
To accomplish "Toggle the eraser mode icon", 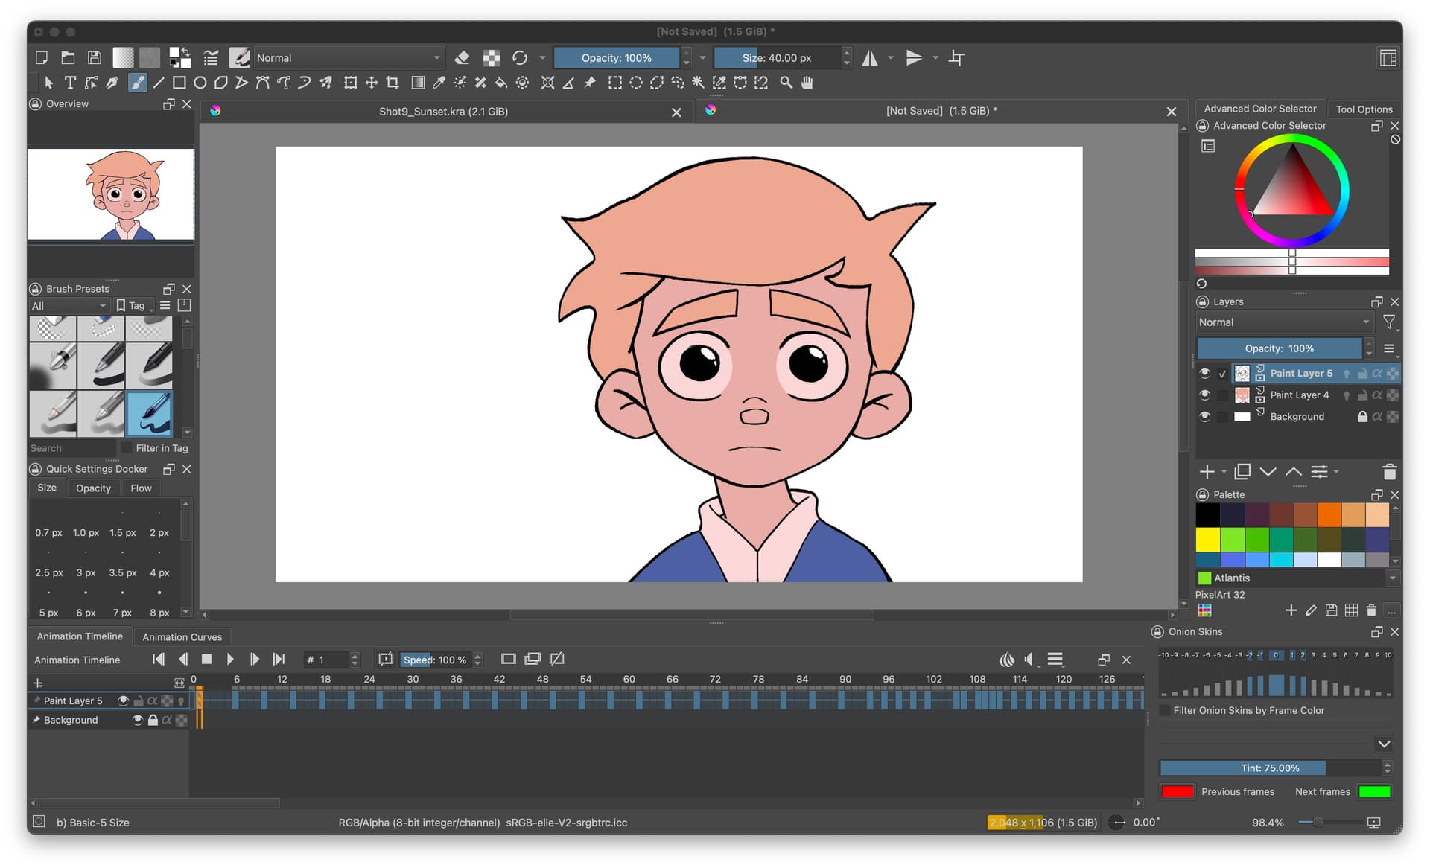I will (x=462, y=57).
